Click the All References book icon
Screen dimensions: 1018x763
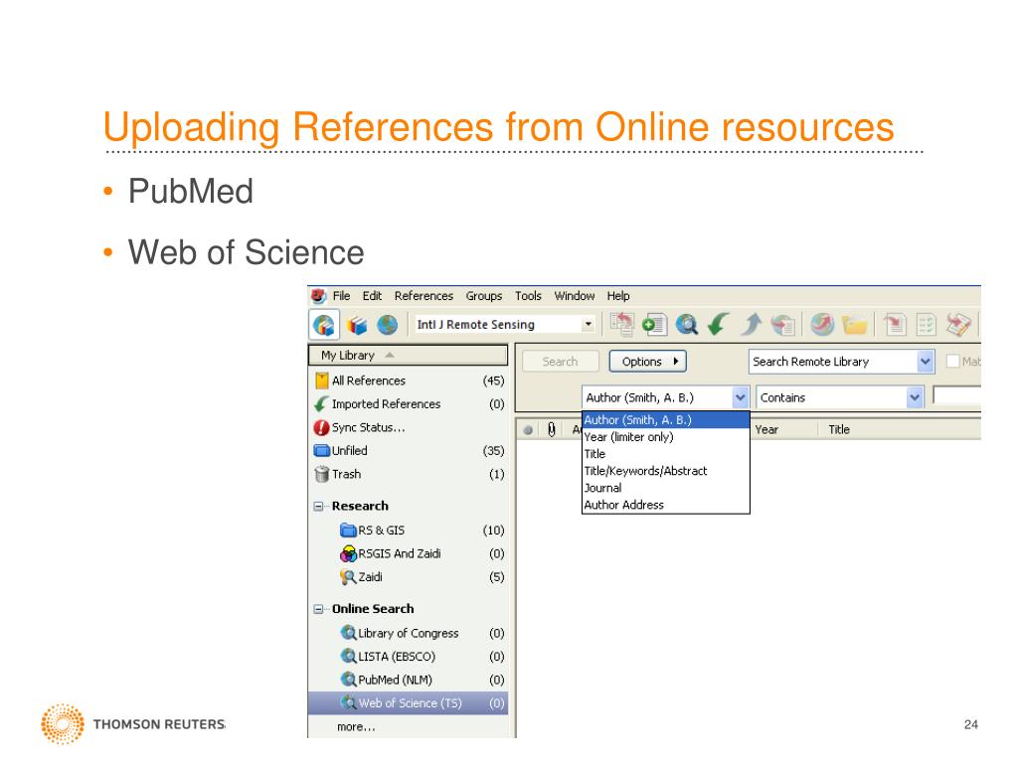[x=321, y=381]
